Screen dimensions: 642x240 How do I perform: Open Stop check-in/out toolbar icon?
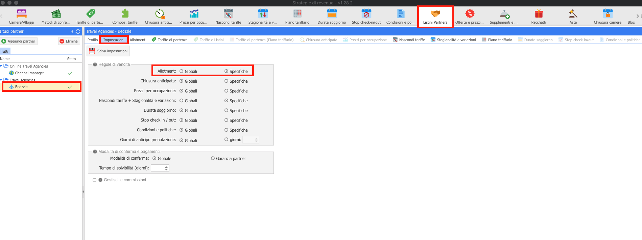[366, 14]
